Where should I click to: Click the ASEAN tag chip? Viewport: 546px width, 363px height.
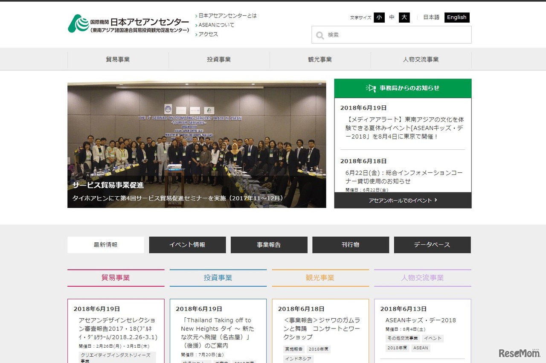point(421,348)
